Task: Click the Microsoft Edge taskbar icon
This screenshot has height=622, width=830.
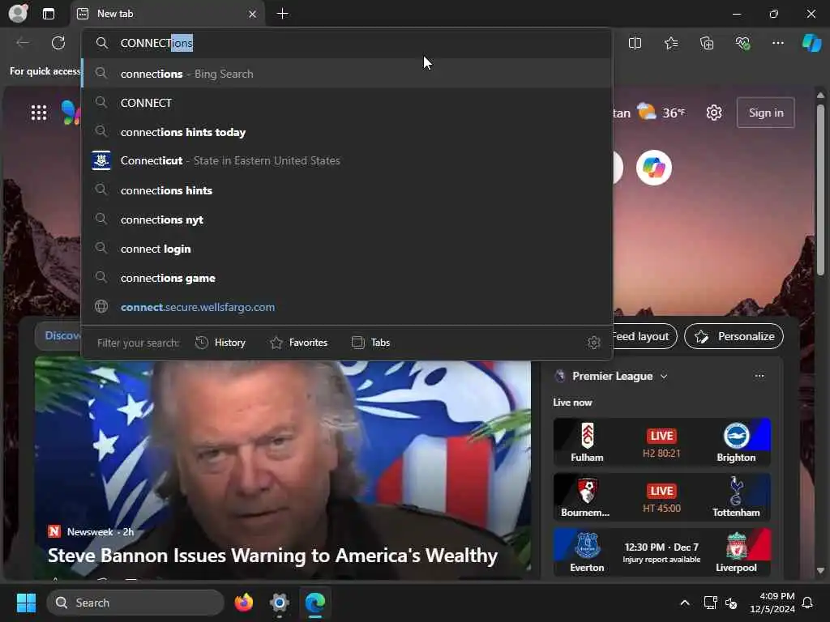Action: click(315, 603)
